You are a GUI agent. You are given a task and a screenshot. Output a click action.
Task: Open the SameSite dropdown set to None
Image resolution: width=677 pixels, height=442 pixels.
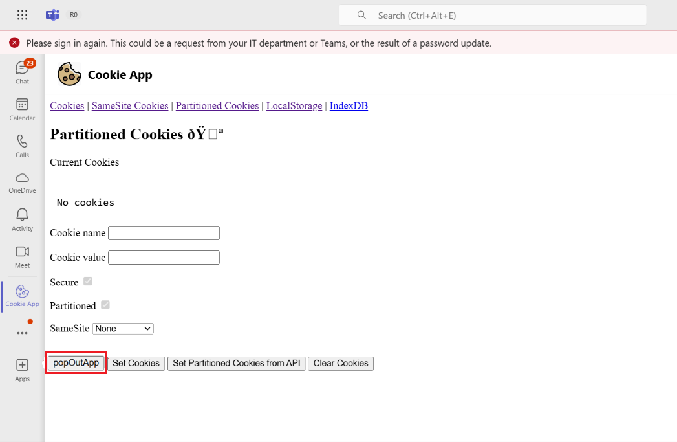click(x=123, y=328)
